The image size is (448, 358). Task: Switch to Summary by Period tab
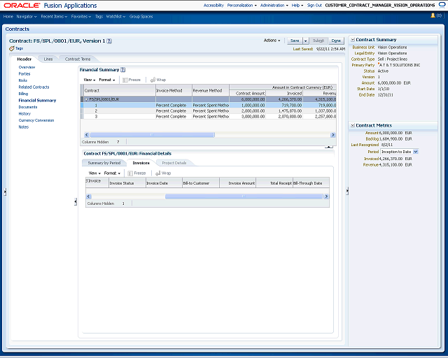click(x=104, y=163)
